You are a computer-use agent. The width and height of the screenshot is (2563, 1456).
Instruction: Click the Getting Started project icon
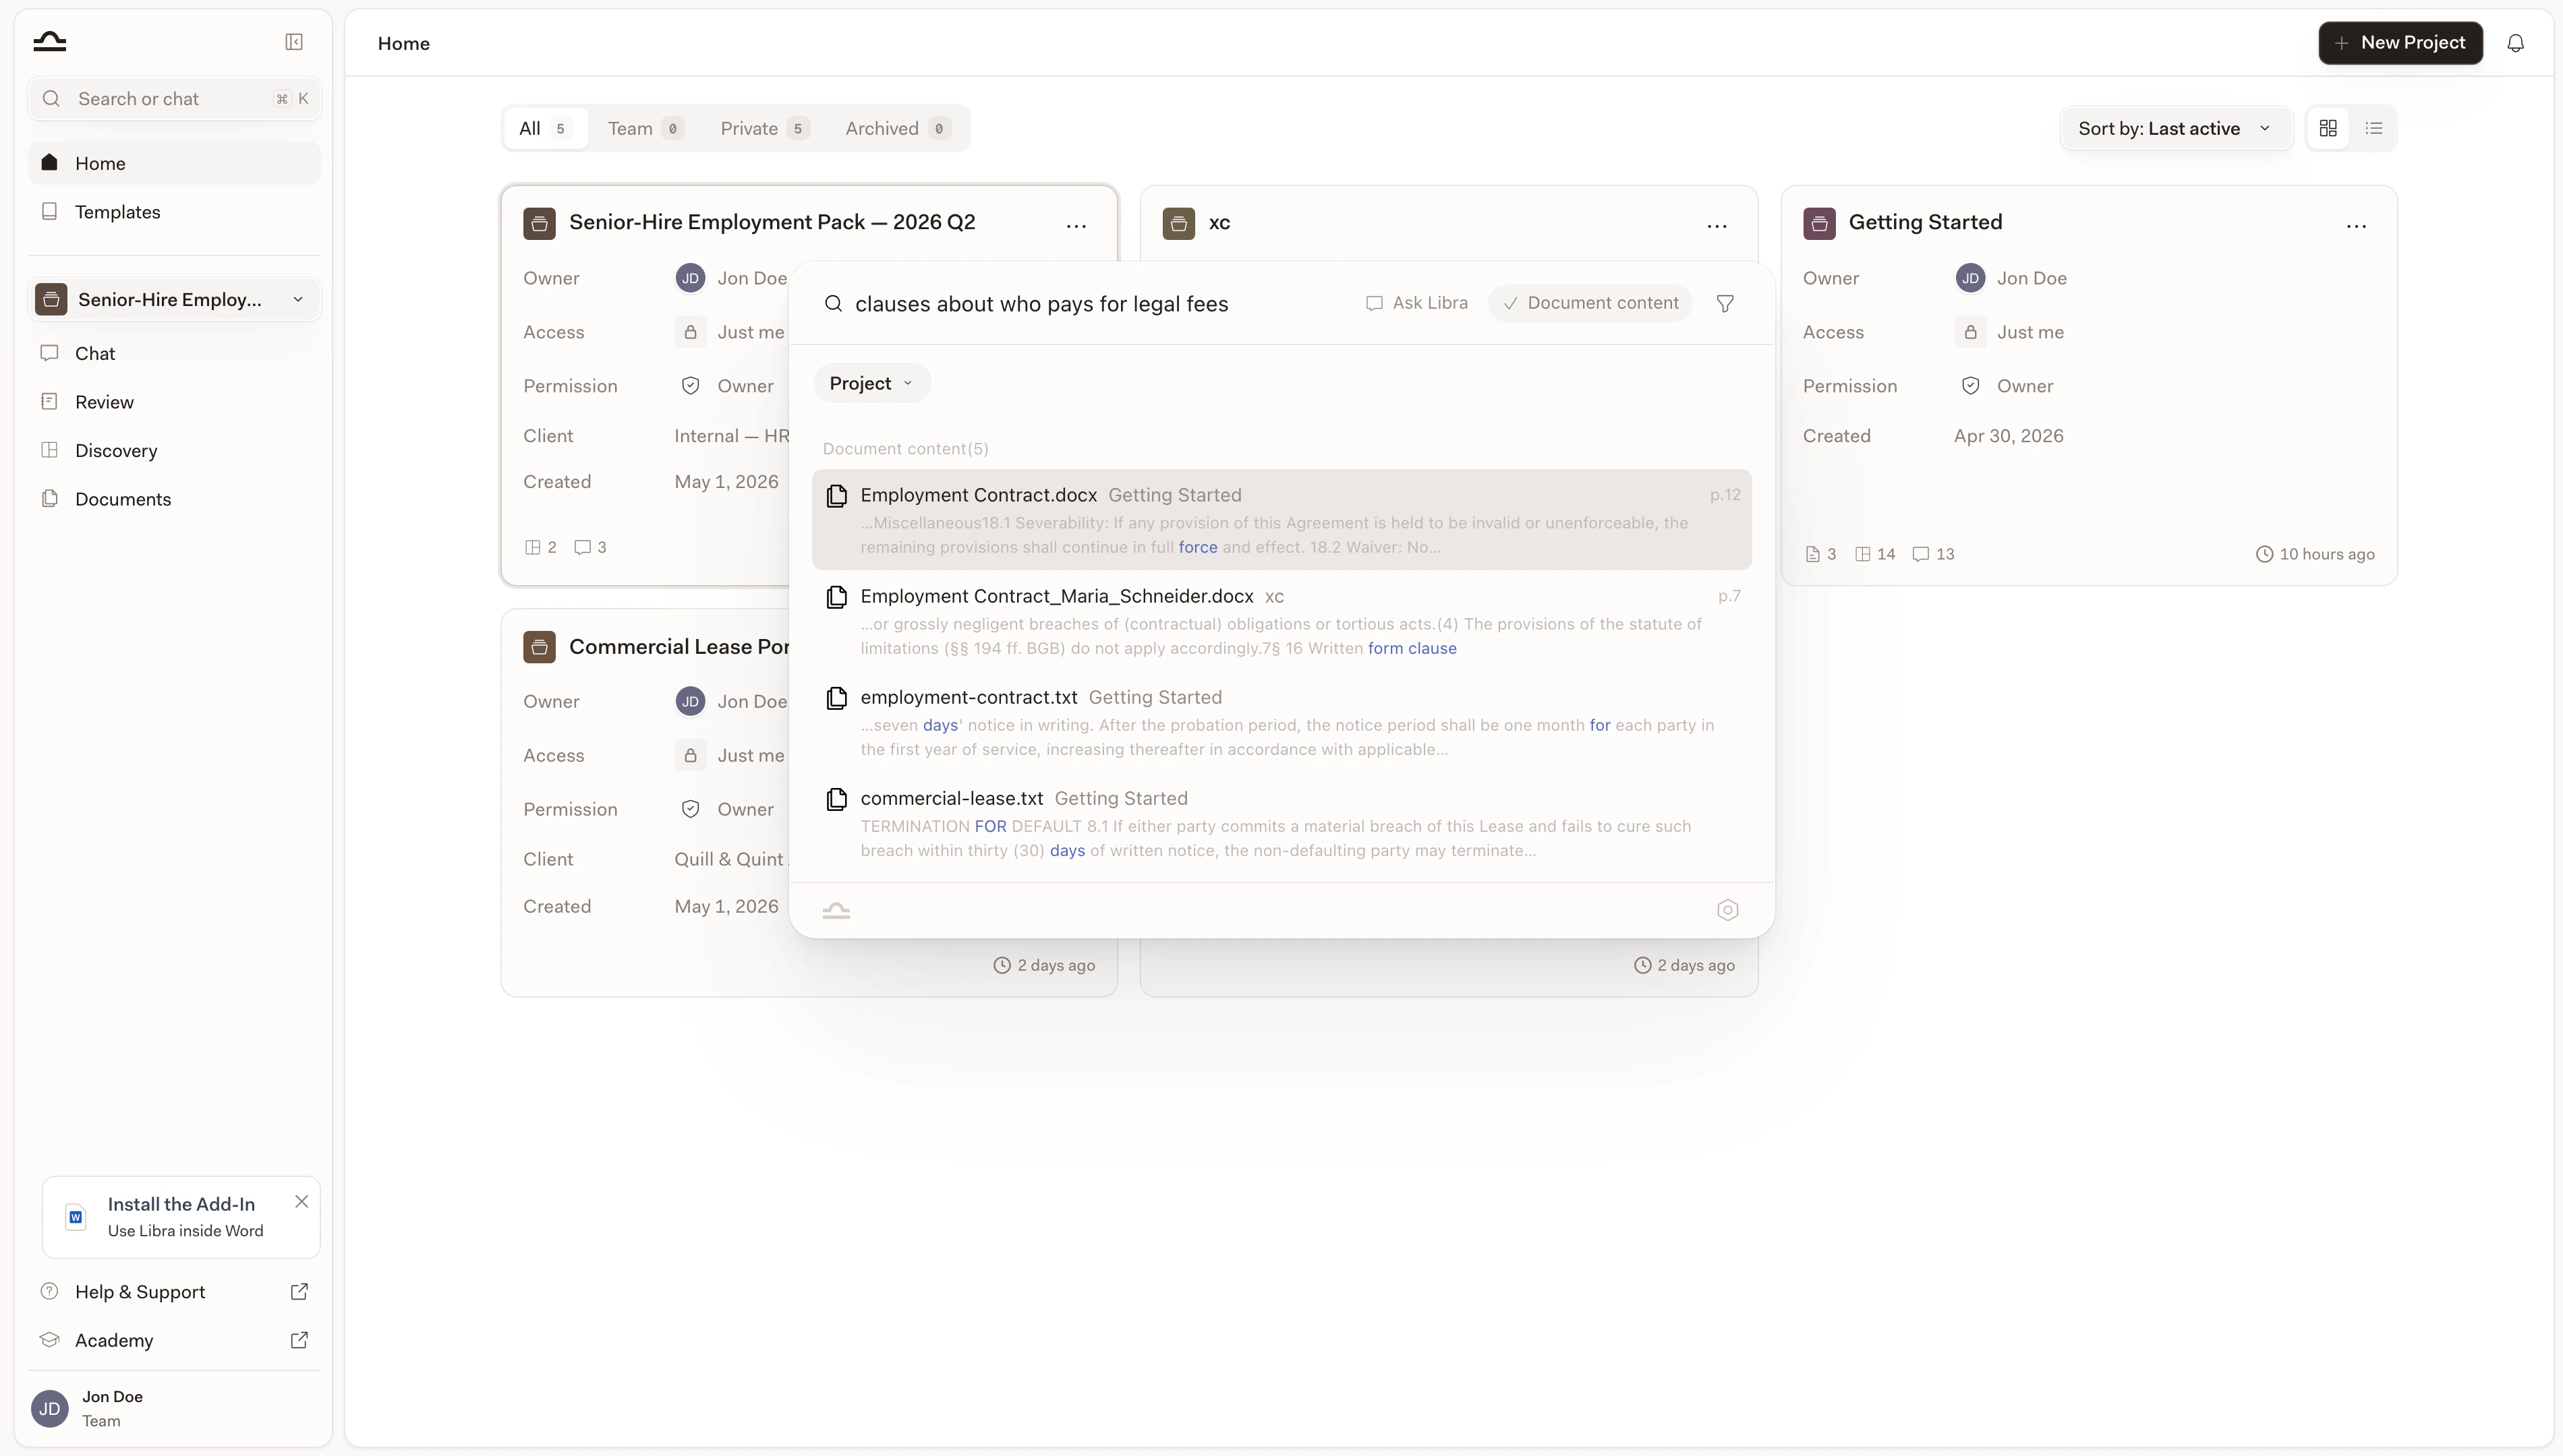pyautogui.click(x=1818, y=223)
